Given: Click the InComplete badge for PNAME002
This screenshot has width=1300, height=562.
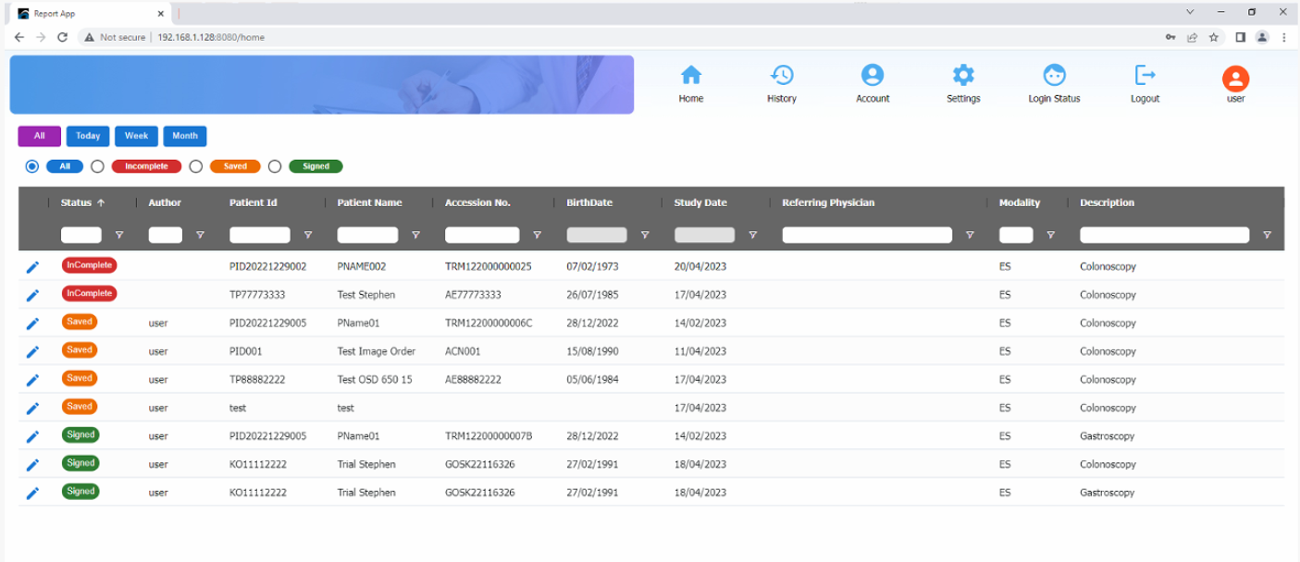Looking at the screenshot, I should 90,265.
